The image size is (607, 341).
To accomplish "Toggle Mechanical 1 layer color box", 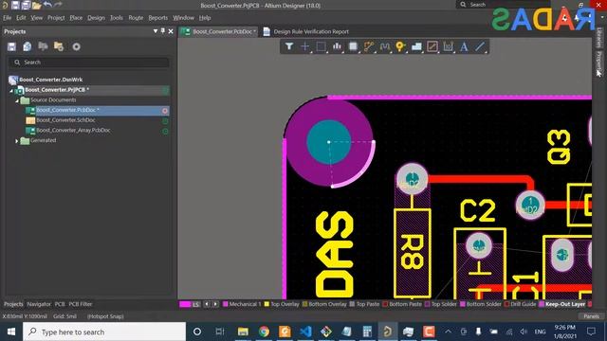I will [226, 304].
